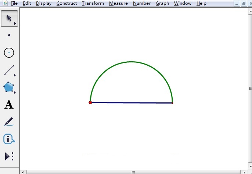
Task: Open the Help menu
Action: tap(201, 3)
